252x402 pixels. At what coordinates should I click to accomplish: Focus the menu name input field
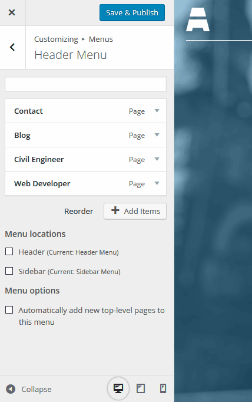[x=85, y=84]
